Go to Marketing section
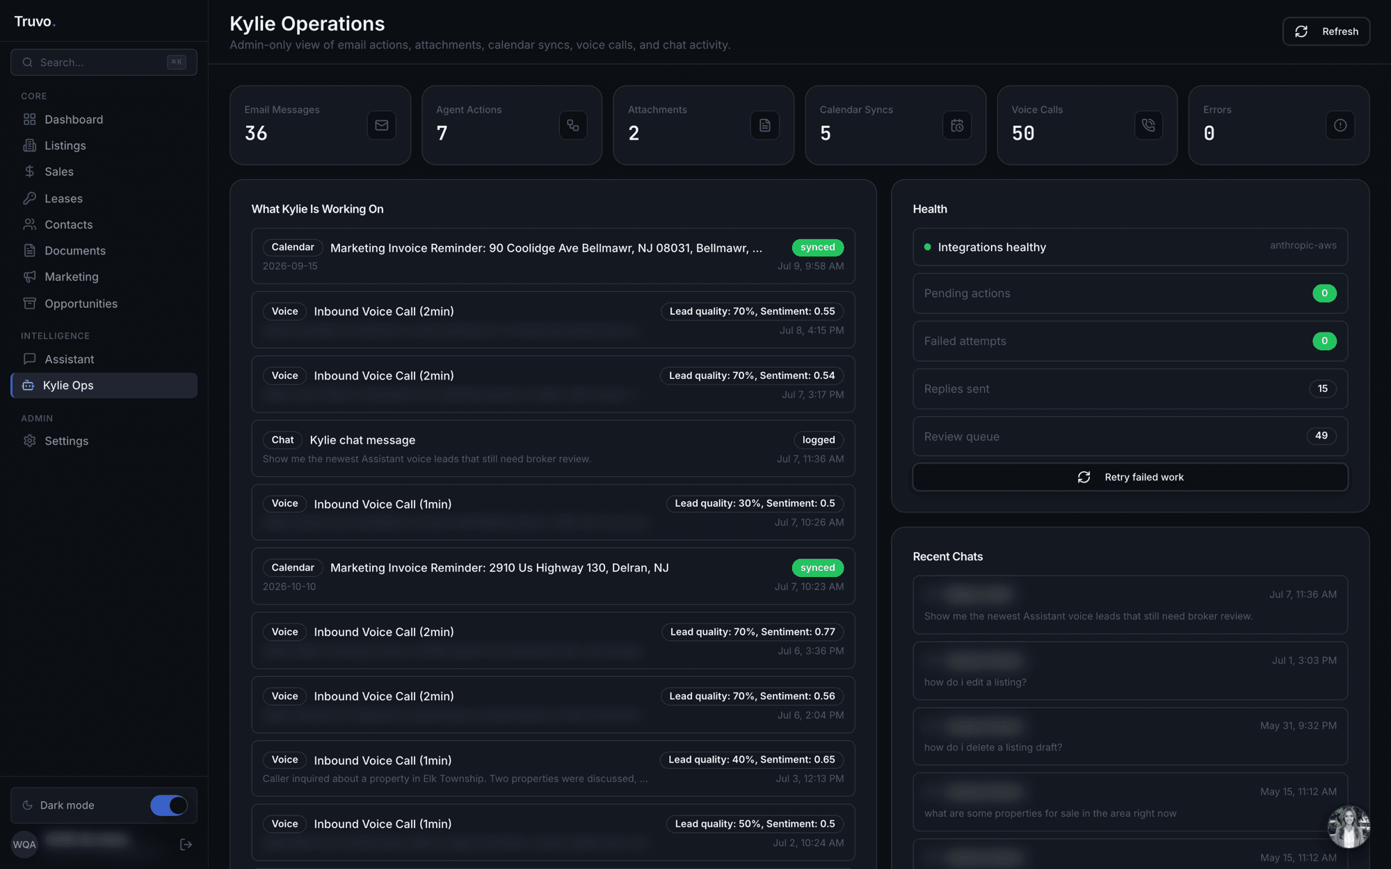 click(104, 277)
